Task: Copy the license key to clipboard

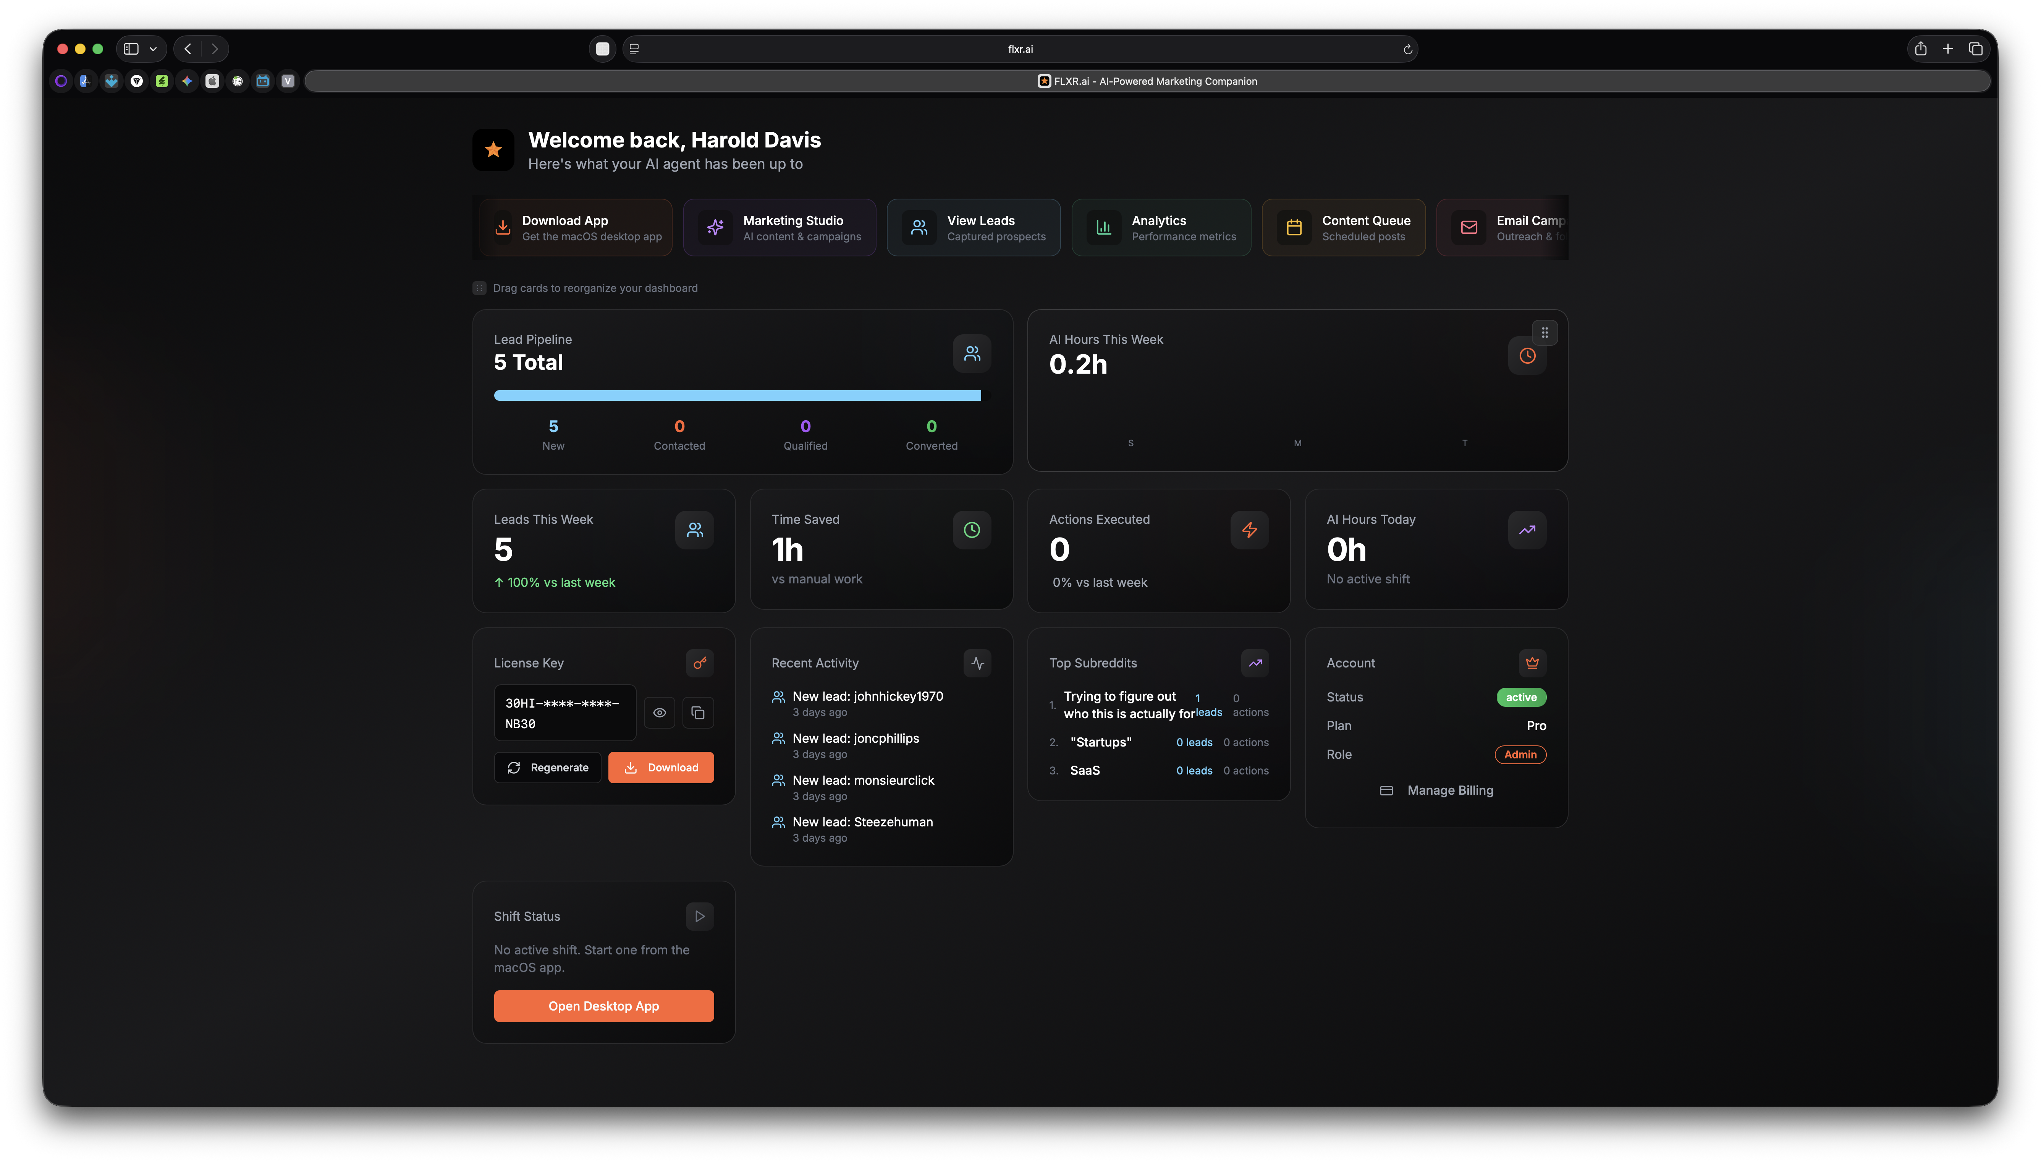Action: [x=698, y=713]
